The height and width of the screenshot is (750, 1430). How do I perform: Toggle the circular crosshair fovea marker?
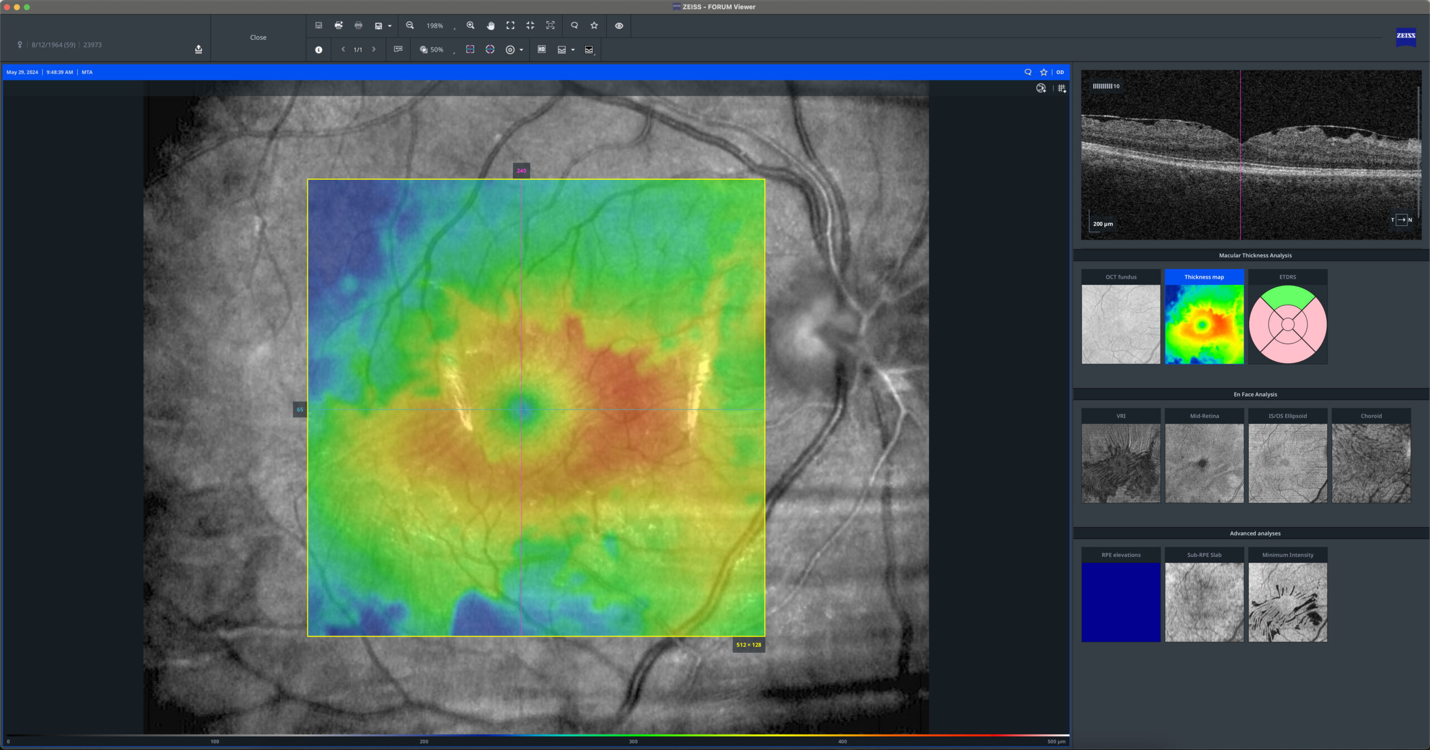(490, 49)
